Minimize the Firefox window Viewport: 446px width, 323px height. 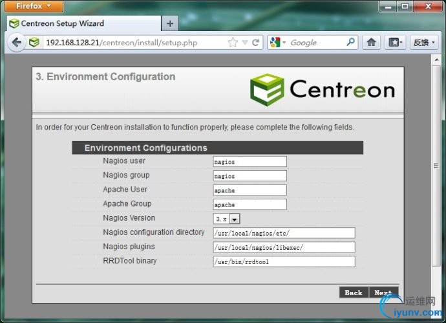coord(388,6)
